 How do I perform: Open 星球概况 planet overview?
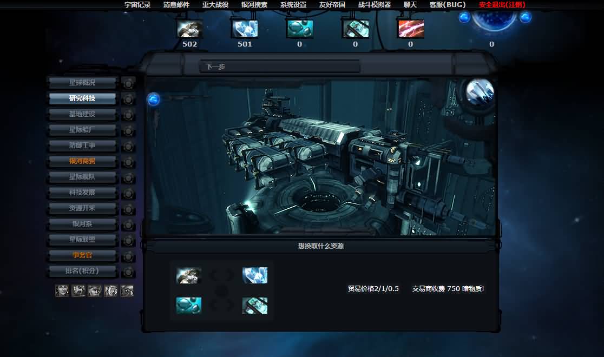(x=82, y=82)
